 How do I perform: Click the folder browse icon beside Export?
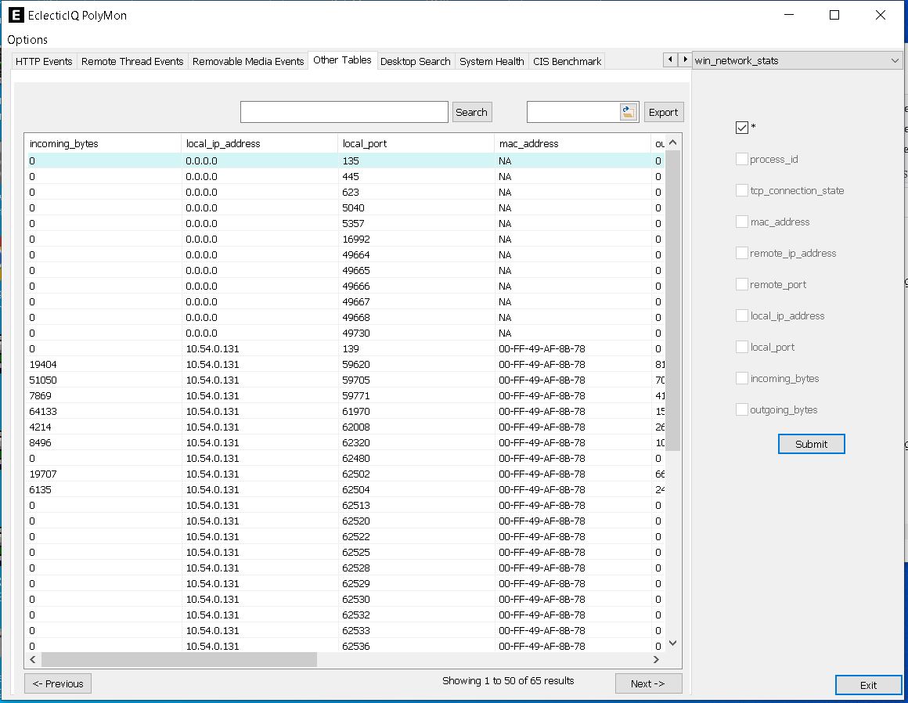point(628,112)
